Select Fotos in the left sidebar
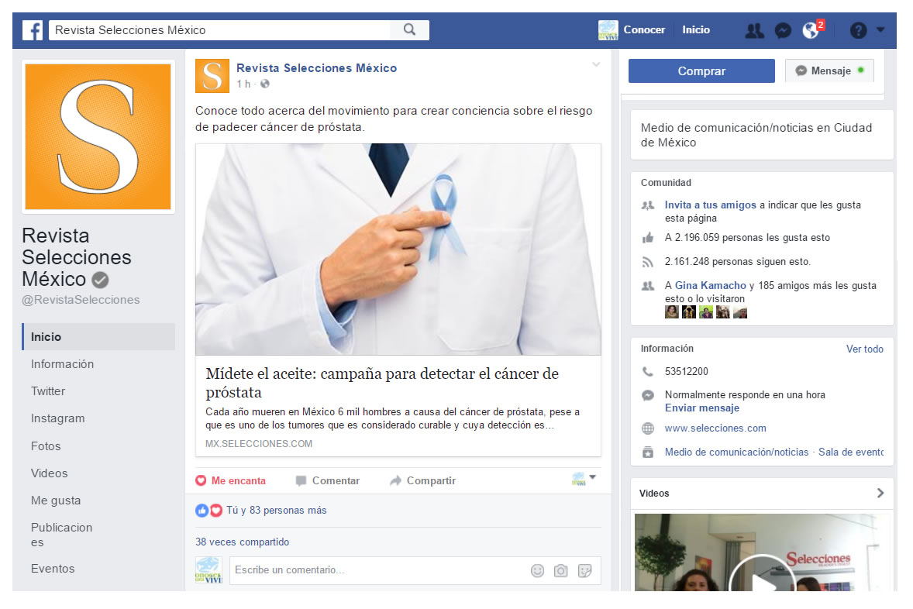The height and width of the screenshot is (609, 913). click(46, 446)
